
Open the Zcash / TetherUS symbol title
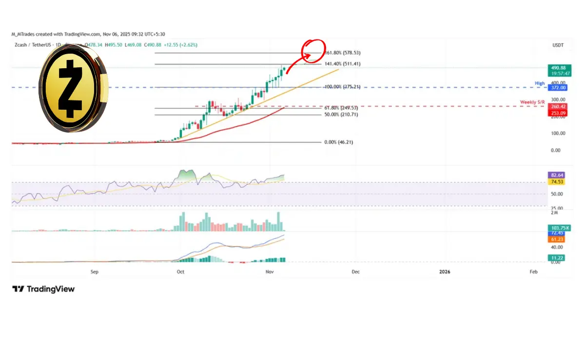(x=33, y=44)
